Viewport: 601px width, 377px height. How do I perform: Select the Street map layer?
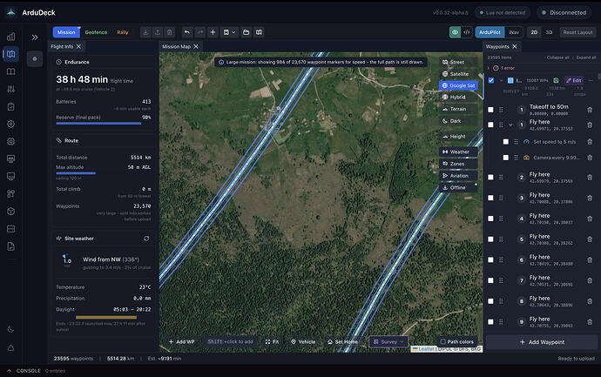coord(458,62)
